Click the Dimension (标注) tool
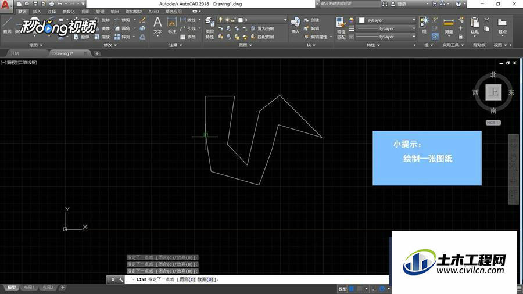Viewport: 523px width, 294px height. (172, 26)
